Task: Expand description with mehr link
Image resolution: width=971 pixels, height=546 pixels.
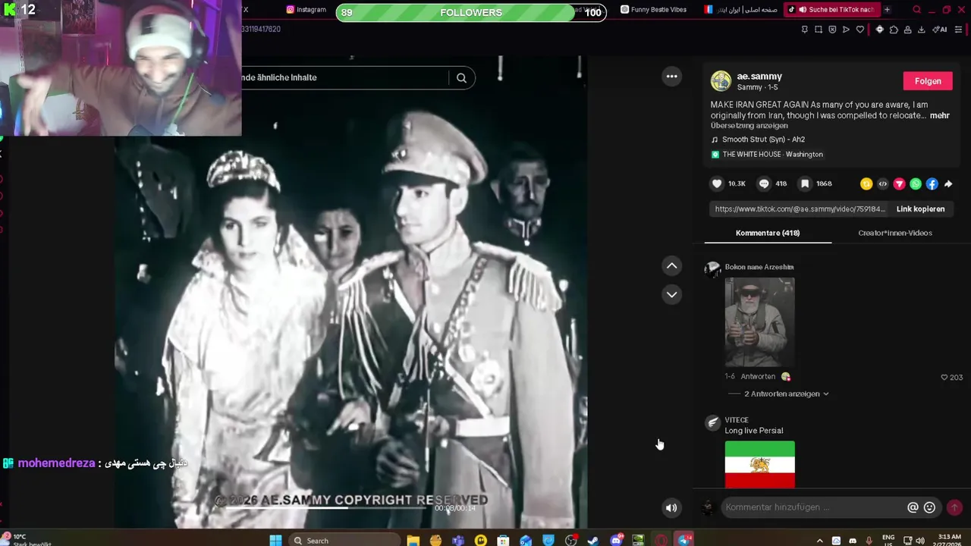Action: (939, 115)
